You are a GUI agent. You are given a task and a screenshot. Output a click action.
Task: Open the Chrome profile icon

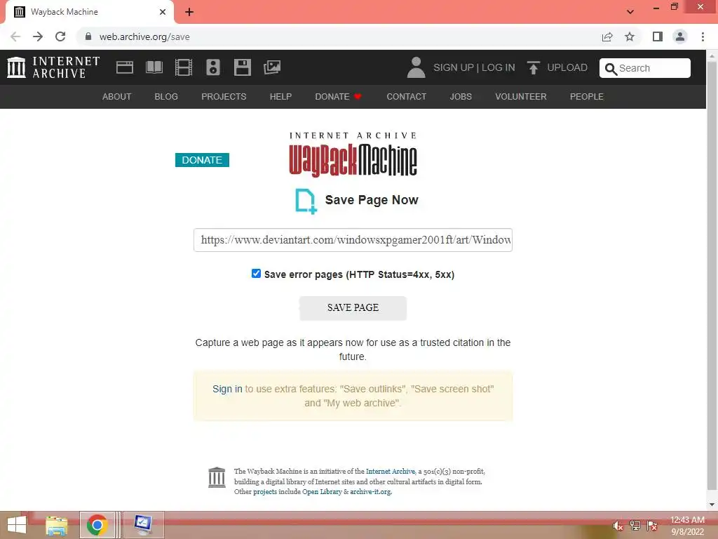point(680,36)
